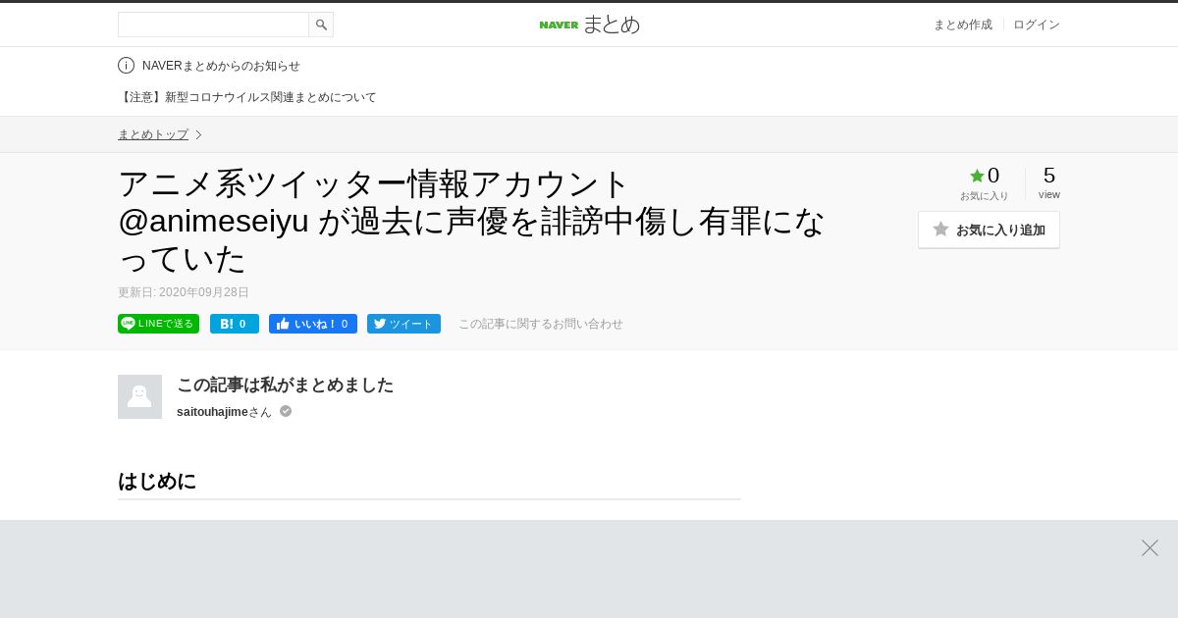This screenshot has height=618, width=1178.
Task: Tweet with the ツイート button
Action: point(403,324)
